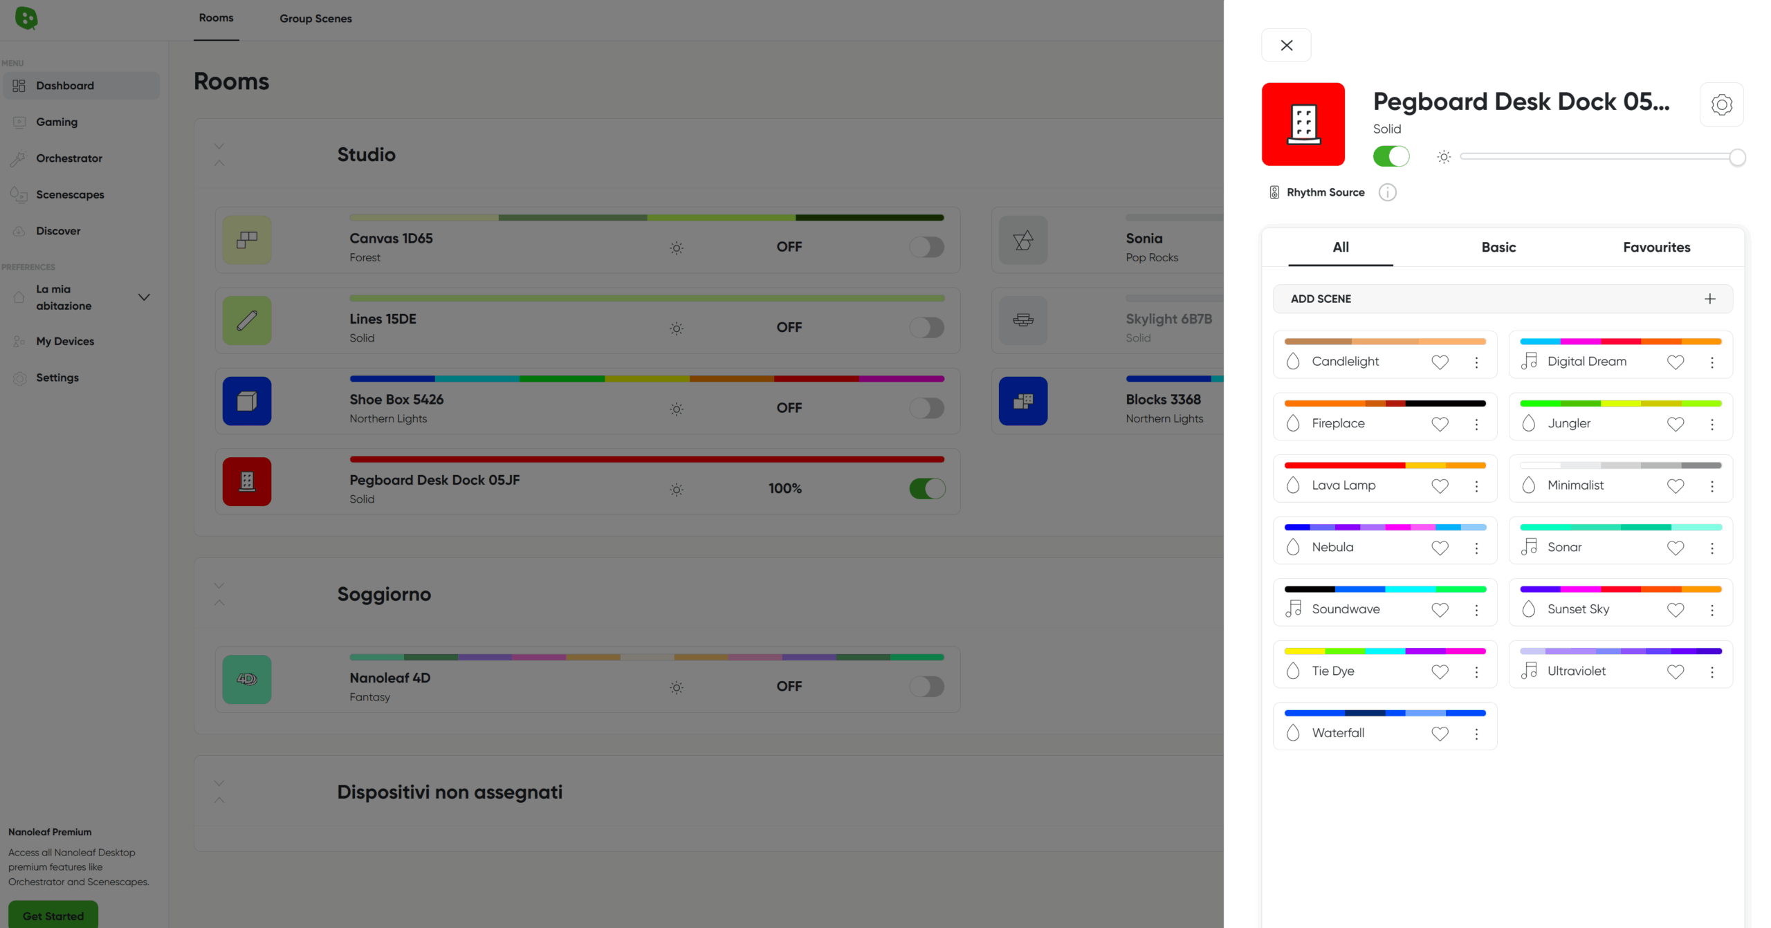Close the device side panel

coord(1286,45)
